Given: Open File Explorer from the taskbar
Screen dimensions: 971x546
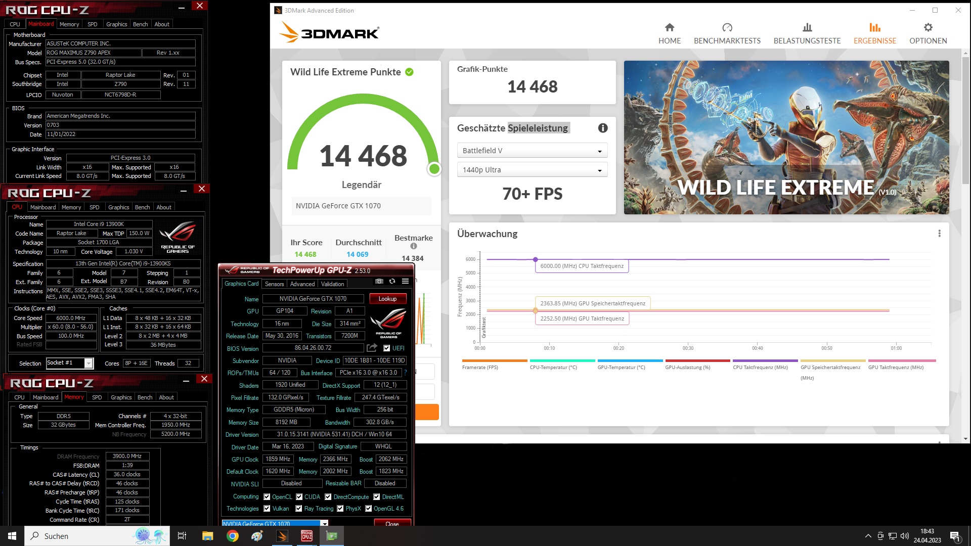Looking at the screenshot, I should (x=207, y=536).
